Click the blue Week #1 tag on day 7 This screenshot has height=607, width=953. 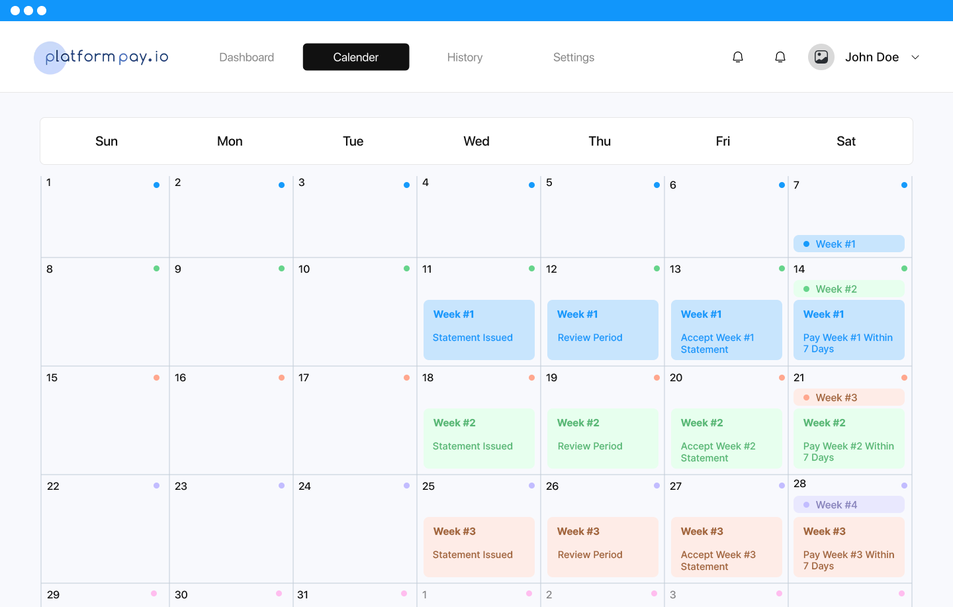click(x=848, y=244)
